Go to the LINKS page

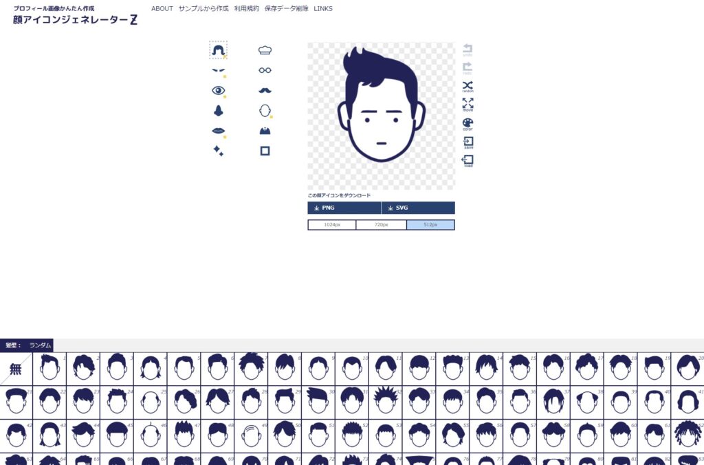(323, 9)
